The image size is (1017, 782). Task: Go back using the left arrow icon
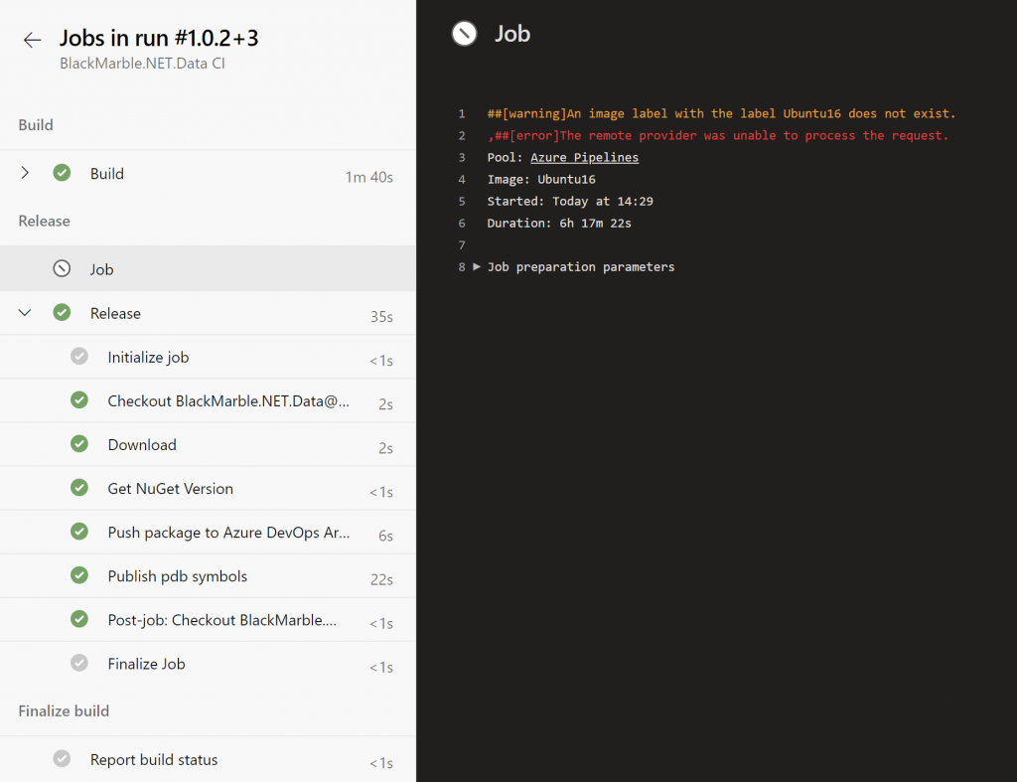(x=32, y=40)
